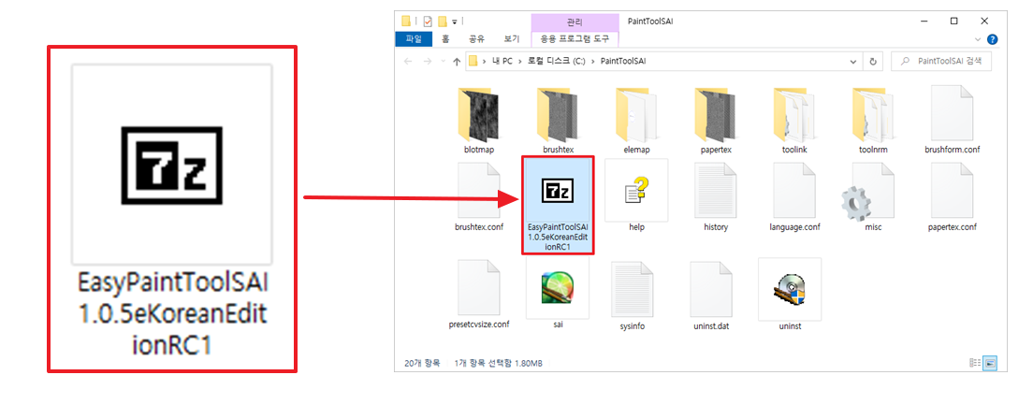Image resolution: width=1033 pixels, height=404 pixels.
Task: Open the 파일 menu tab
Action: pyautogui.click(x=414, y=39)
